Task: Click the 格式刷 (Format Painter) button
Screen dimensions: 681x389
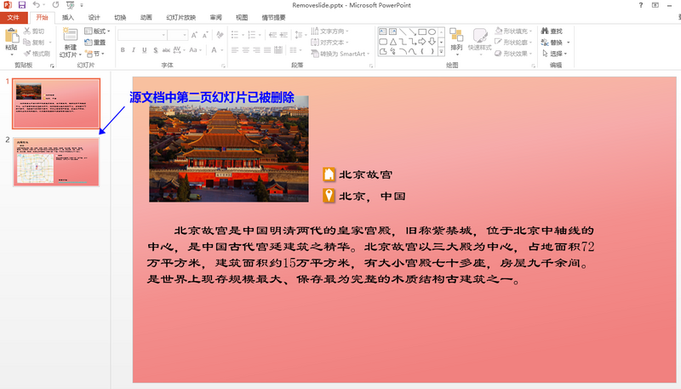Action: 37,54
